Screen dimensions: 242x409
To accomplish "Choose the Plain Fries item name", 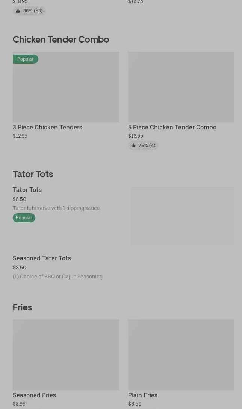I will 143,395.
